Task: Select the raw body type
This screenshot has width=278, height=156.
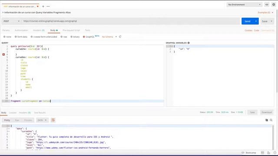Action: (x=64, y=37)
